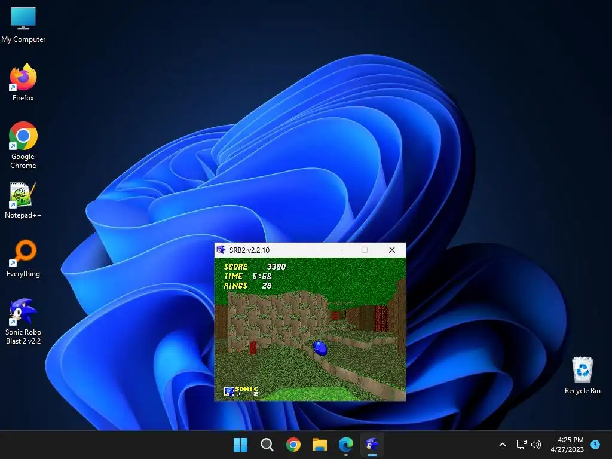Select the My Computer desktop icon
The width and height of the screenshot is (612, 459).
[x=23, y=25]
